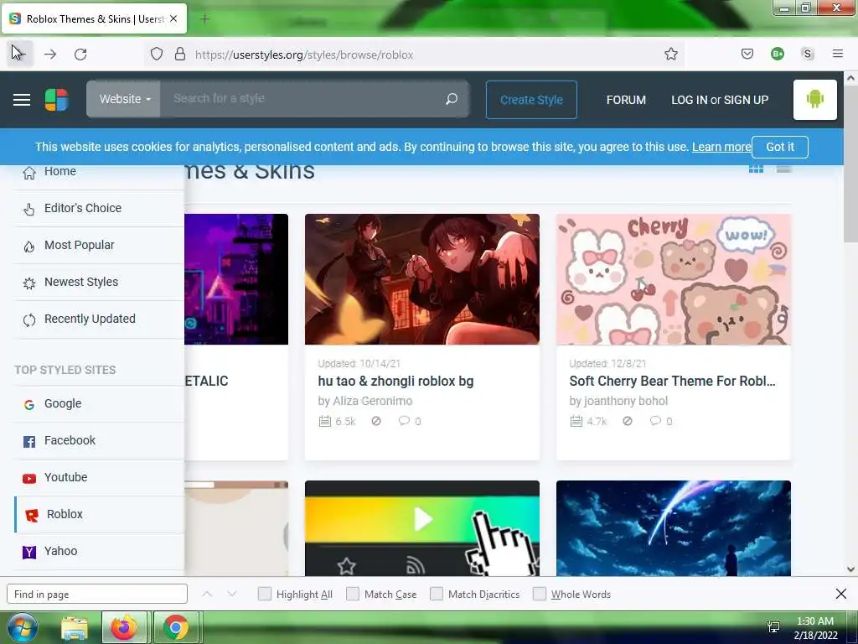View site security lock icon

click(x=180, y=55)
